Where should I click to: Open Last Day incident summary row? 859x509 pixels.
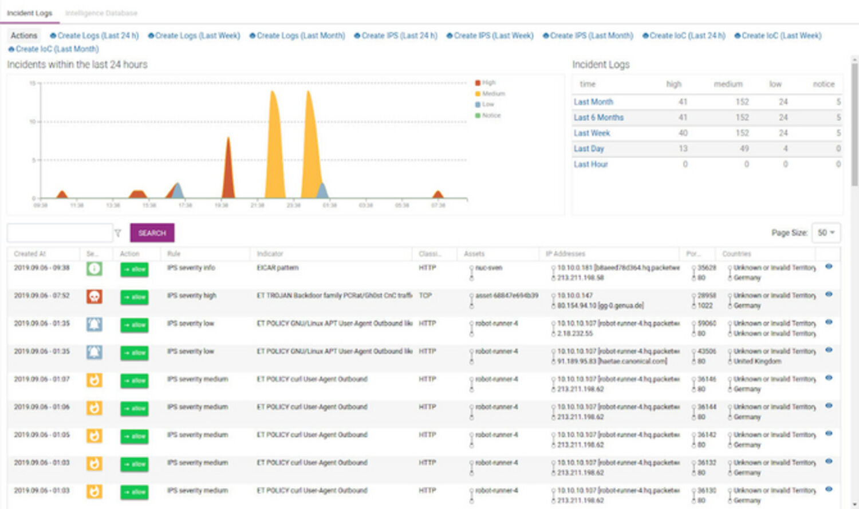pos(589,148)
